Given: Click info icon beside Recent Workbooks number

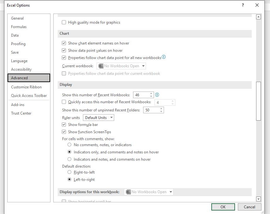Looking at the screenshot, I should 157,95.
